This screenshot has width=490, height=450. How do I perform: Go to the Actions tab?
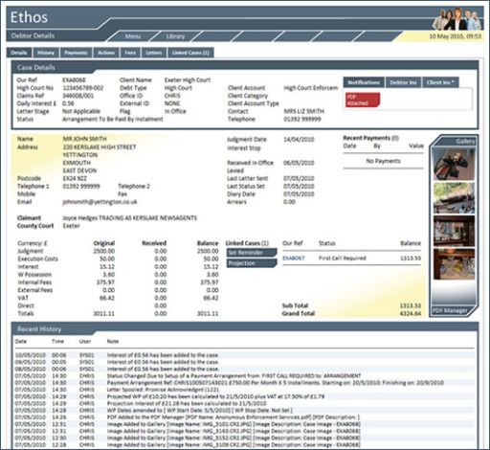(106, 53)
